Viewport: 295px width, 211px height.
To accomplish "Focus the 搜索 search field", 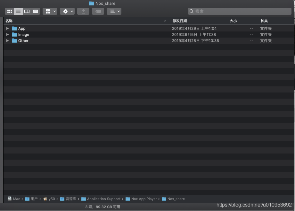I will click(x=240, y=11).
